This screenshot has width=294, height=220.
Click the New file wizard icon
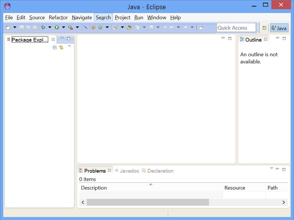point(8,27)
